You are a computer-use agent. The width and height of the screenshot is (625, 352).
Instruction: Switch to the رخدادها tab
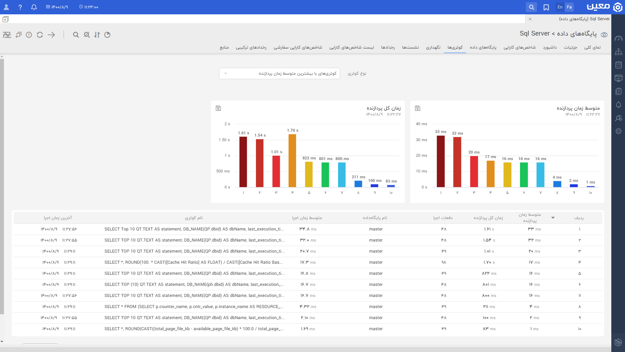point(388,48)
